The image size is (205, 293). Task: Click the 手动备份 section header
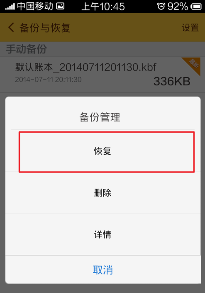coord(26,49)
